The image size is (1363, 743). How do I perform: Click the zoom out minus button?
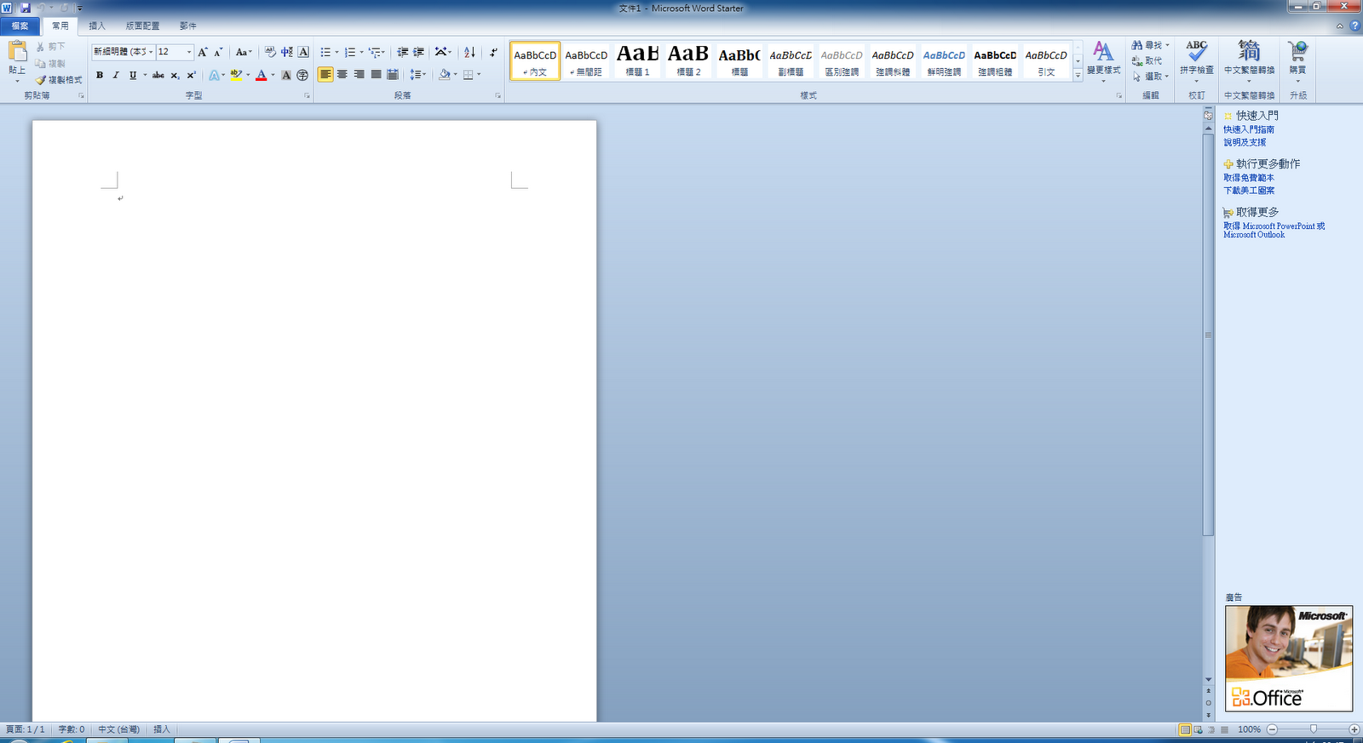click(1272, 729)
